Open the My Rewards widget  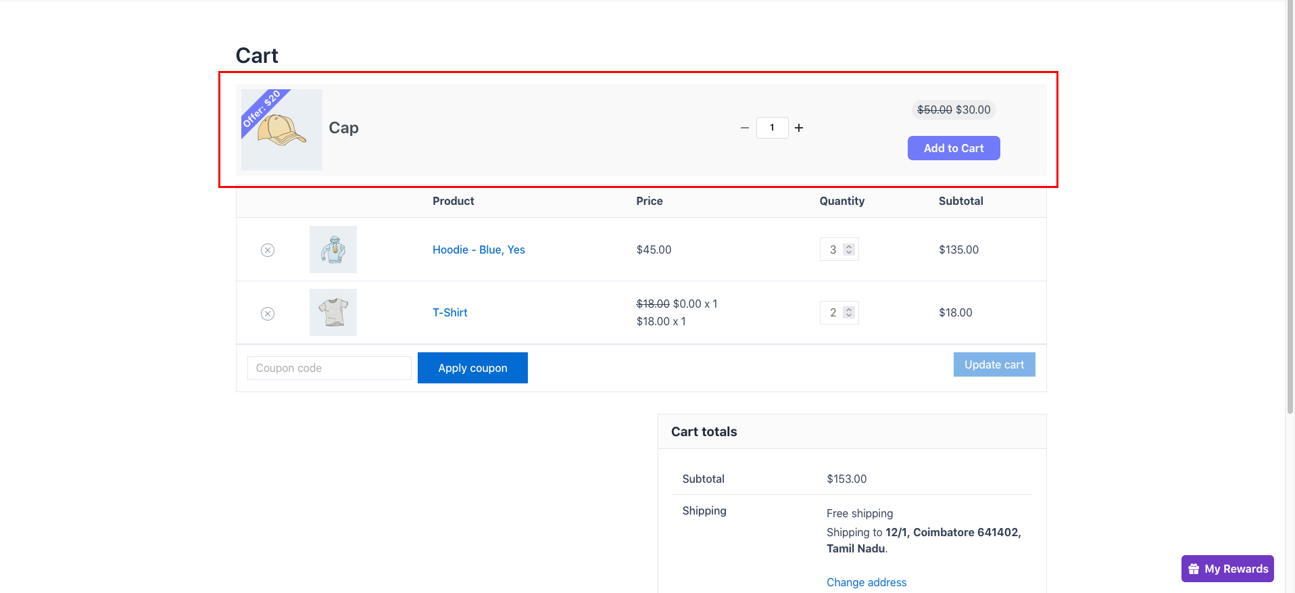(x=1227, y=569)
